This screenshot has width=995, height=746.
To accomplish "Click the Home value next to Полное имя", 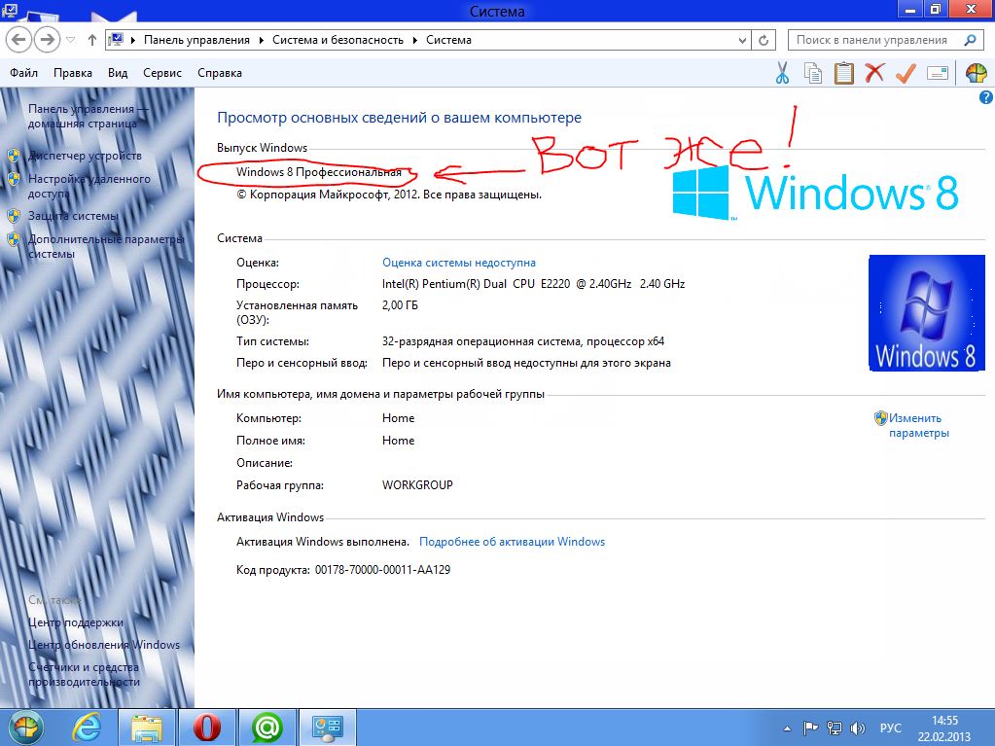I will coord(398,441).
